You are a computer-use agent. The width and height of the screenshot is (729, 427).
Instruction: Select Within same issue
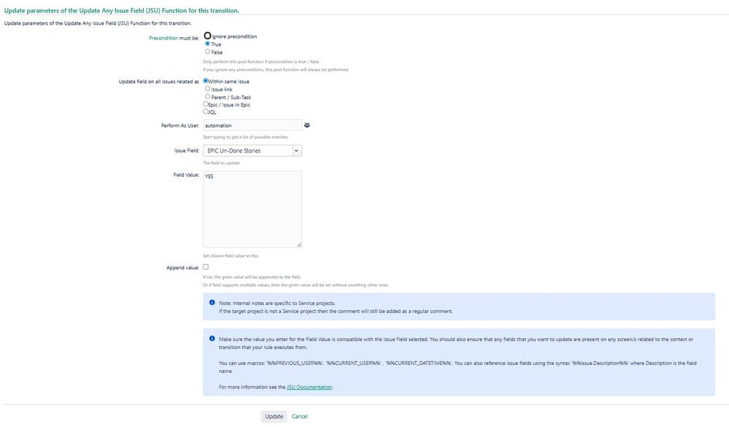click(206, 80)
